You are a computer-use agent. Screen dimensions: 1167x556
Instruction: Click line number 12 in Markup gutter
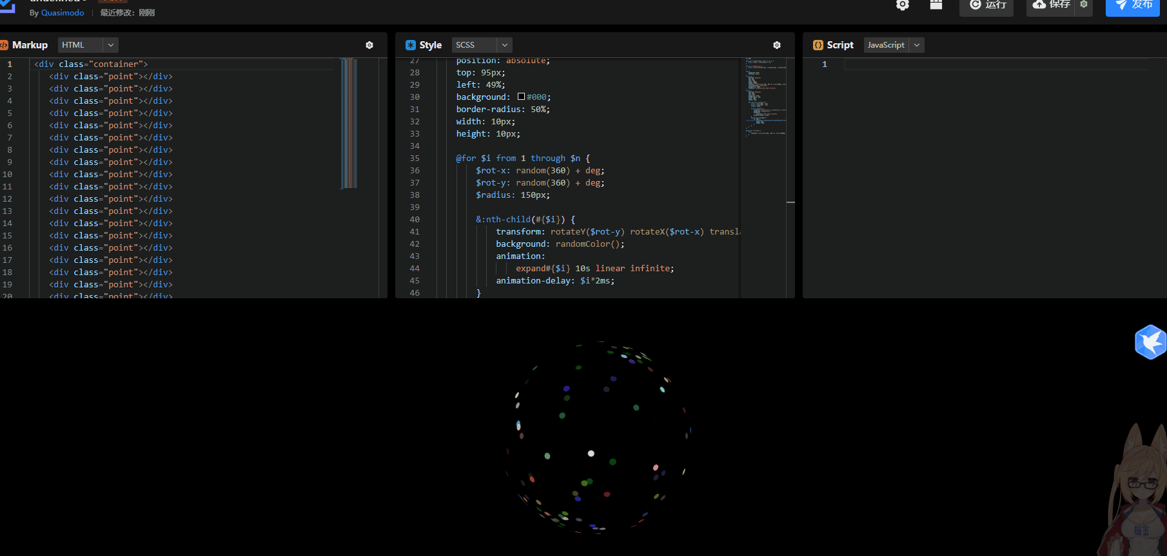click(8, 199)
